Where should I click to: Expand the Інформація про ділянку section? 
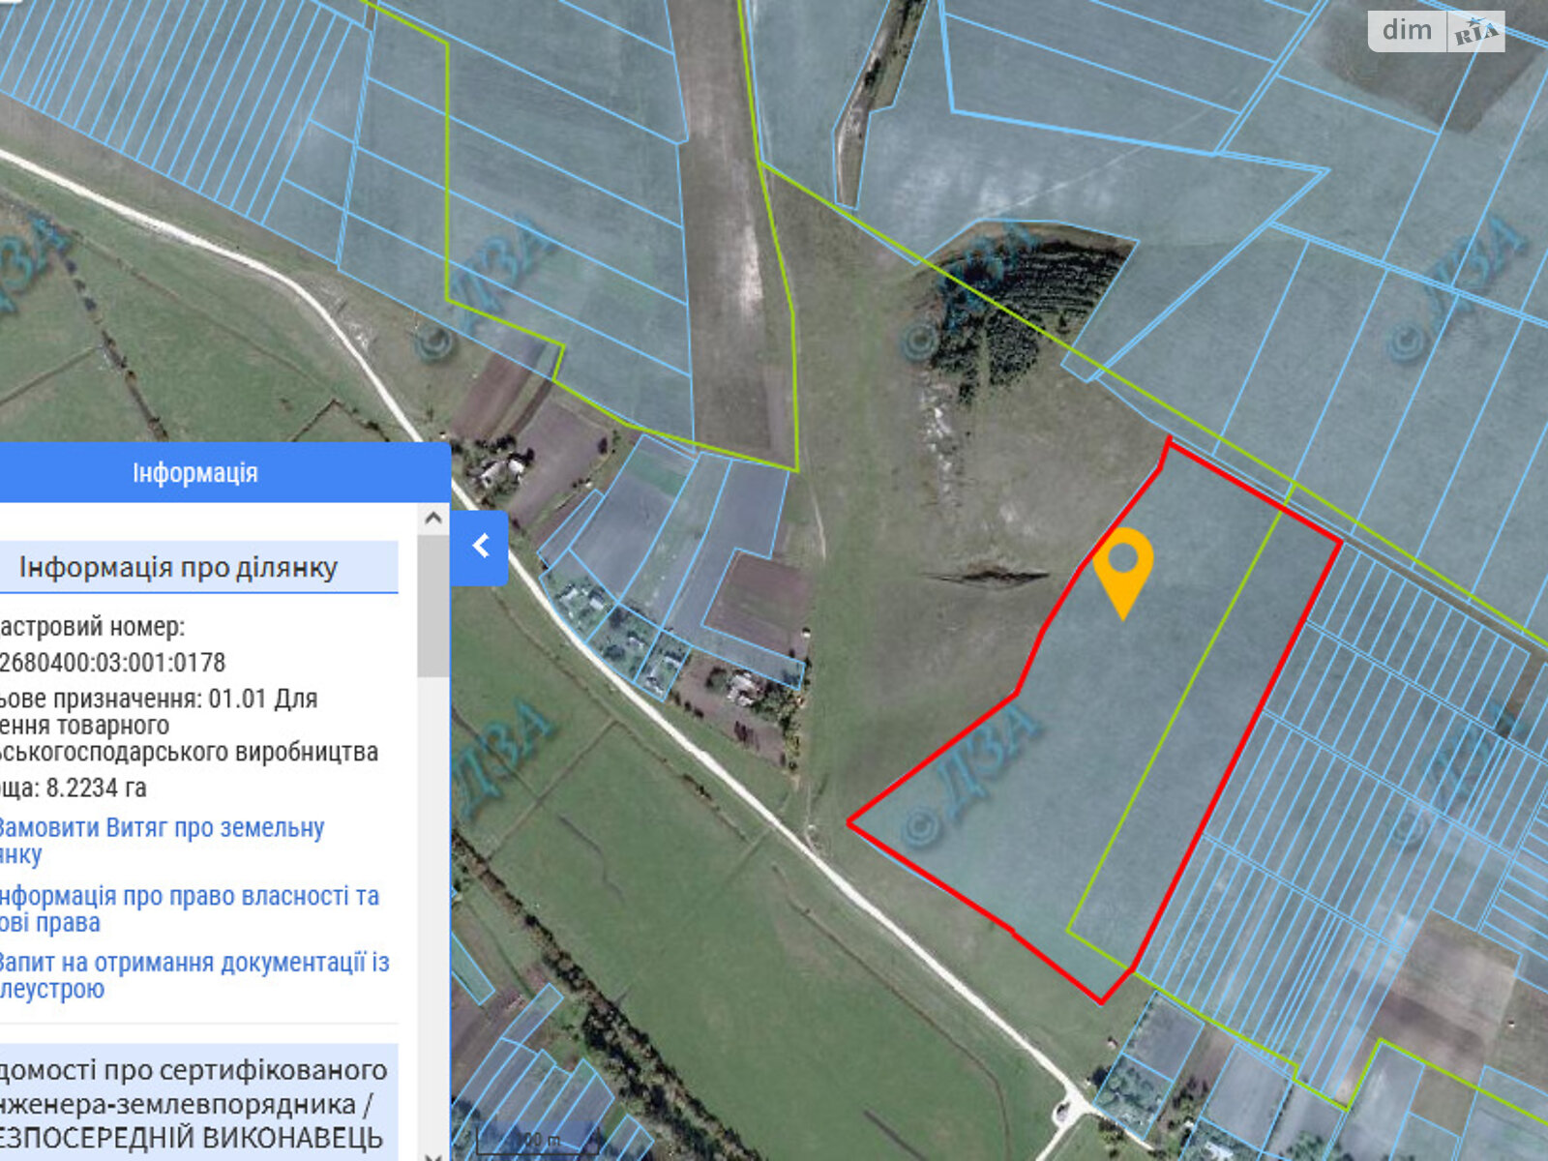pos(179,567)
